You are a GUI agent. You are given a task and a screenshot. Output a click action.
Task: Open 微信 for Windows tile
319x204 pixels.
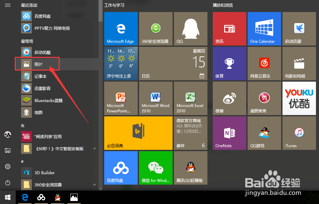tap(155, 168)
